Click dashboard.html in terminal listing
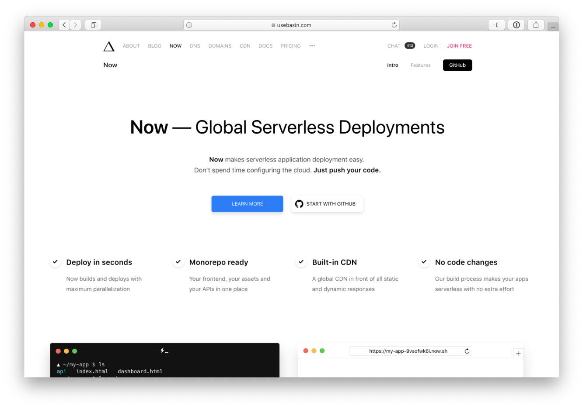This screenshot has height=409, width=583. pos(140,371)
